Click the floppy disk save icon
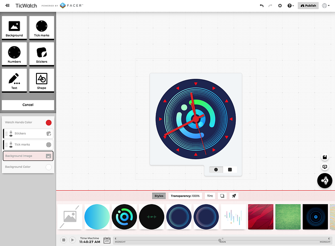Image resolution: width=335 pixels, height=246 pixels. (x=325, y=157)
